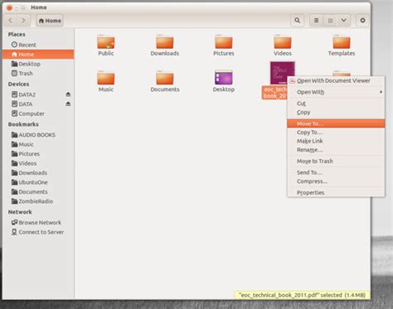
Task: Select the eoc_technical_book PDF thumbnail
Action: pyautogui.click(x=282, y=73)
